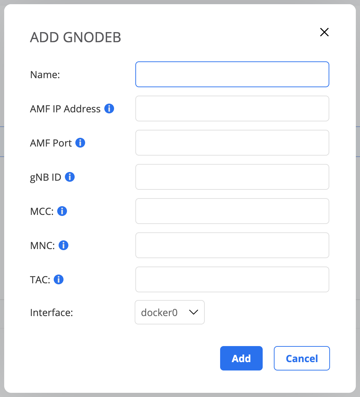The height and width of the screenshot is (397, 360).
Task: Click the info icon beside MNC
Action: point(63,246)
